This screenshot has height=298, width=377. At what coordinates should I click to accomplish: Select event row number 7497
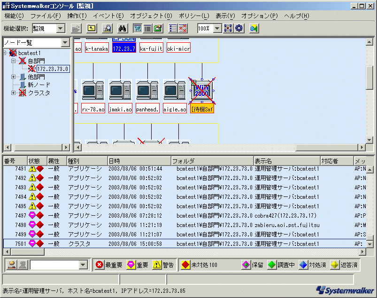point(141,215)
